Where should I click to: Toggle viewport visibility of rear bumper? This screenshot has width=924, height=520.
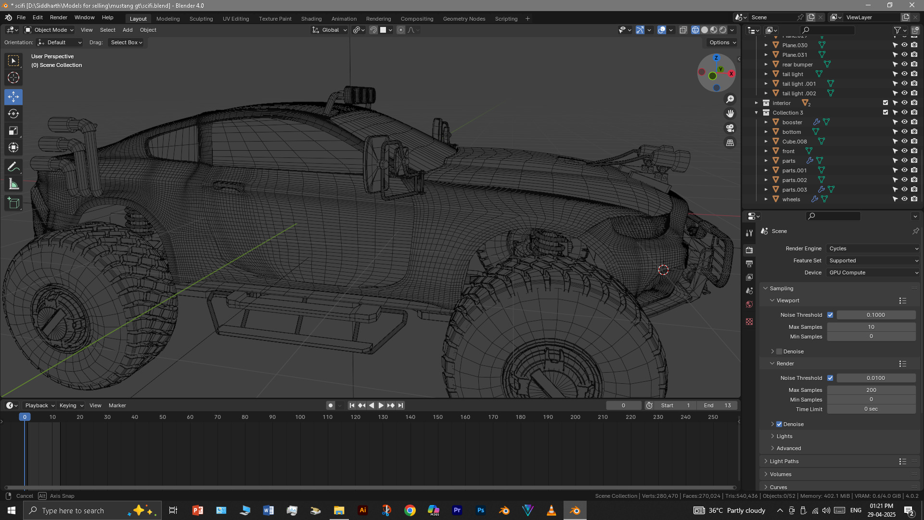(x=904, y=64)
